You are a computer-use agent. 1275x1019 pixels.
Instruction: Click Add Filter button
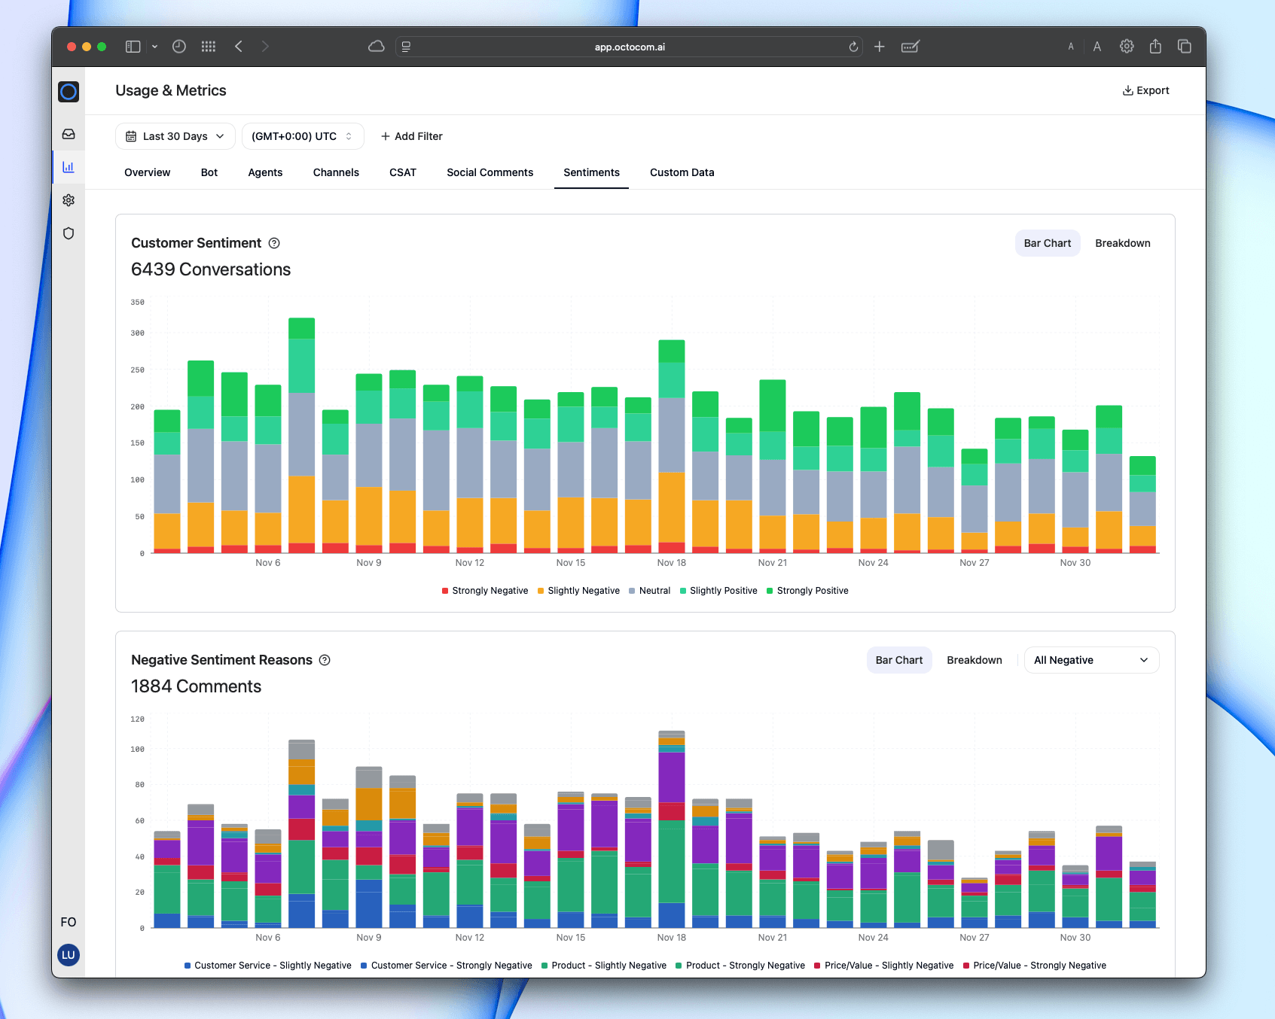coord(411,136)
